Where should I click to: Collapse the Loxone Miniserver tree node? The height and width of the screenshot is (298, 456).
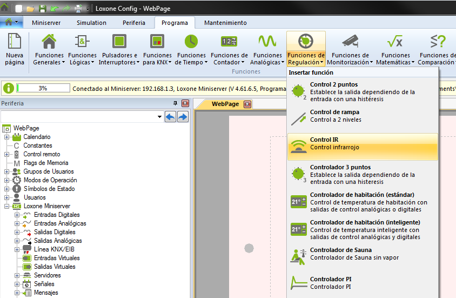click(x=7, y=206)
